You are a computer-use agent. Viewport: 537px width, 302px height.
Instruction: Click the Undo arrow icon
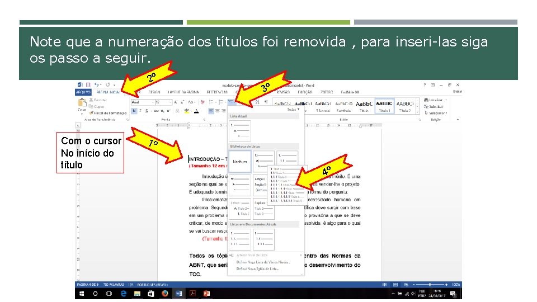pyautogui.click(x=97, y=84)
